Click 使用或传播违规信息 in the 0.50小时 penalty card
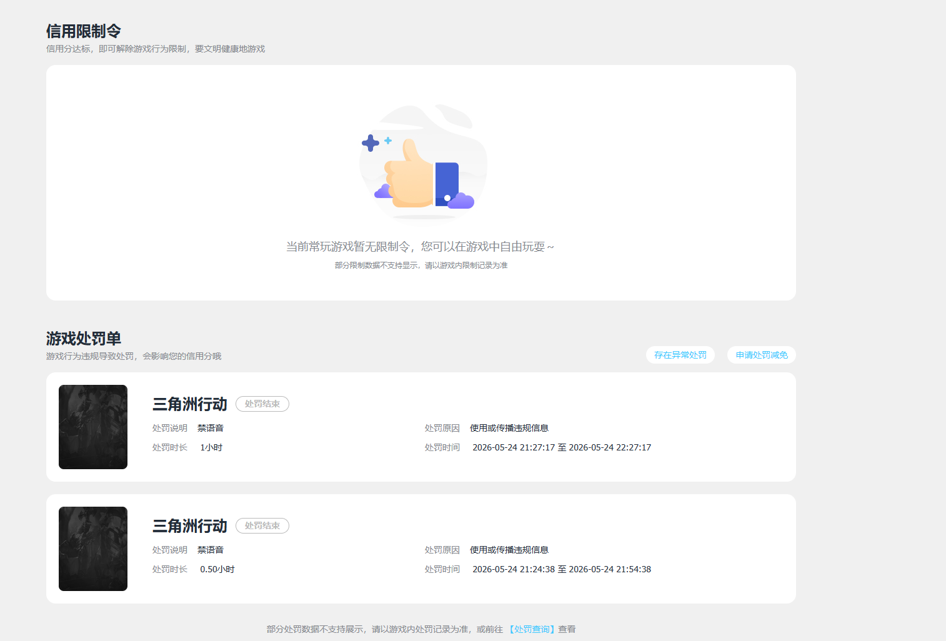This screenshot has width=946, height=641. 509,550
